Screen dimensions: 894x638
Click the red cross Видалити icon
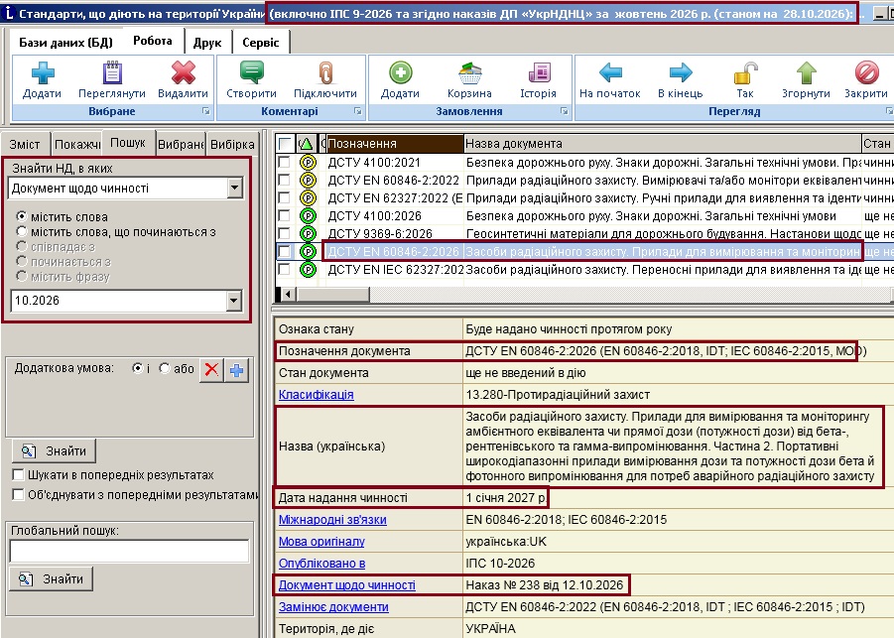(x=183, y=73)
